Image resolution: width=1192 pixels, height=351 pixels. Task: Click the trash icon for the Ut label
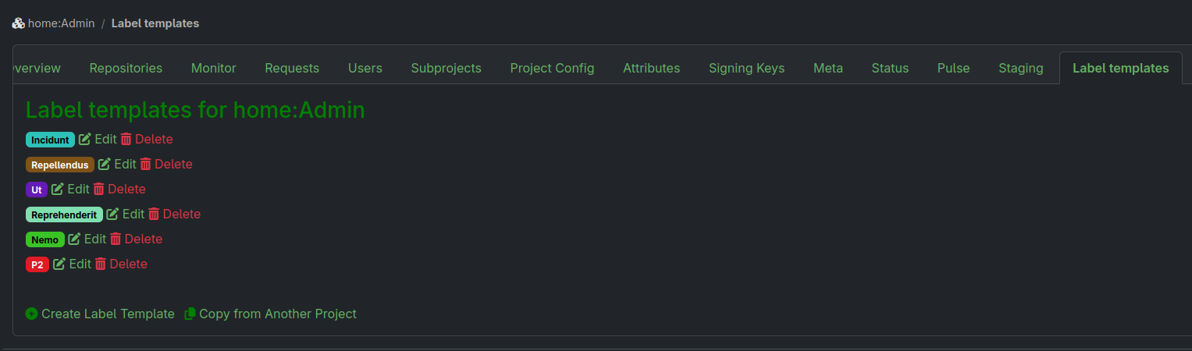(99, 190)
